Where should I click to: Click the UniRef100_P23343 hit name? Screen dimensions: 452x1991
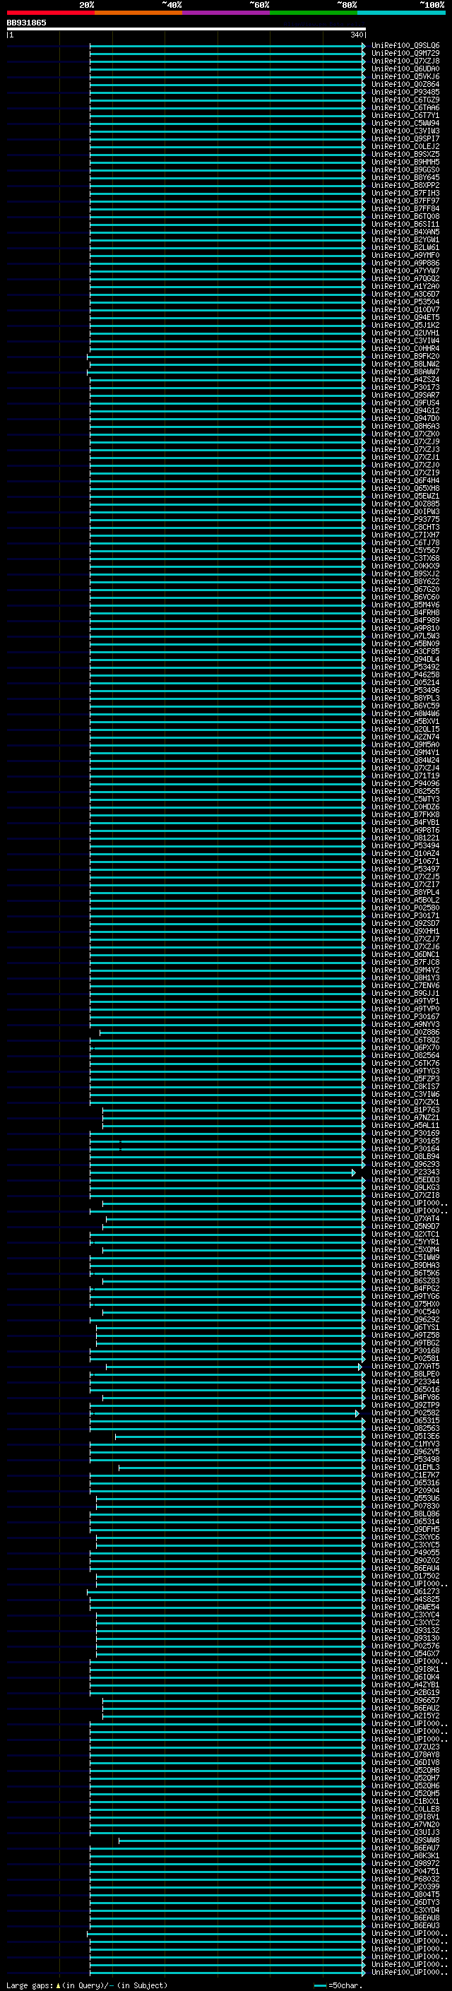click(405, 1172)
